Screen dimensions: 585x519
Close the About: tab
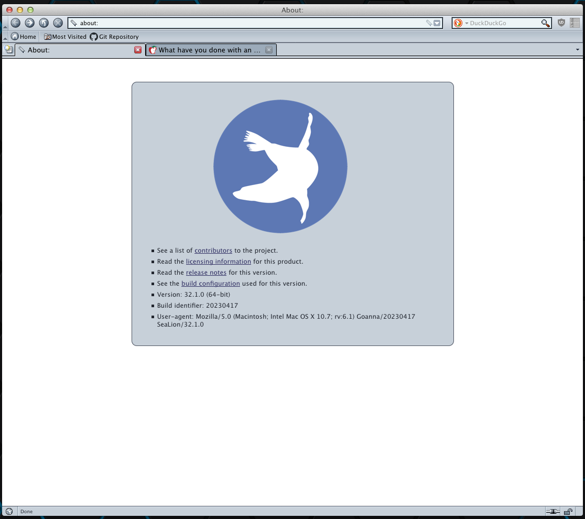138,50
